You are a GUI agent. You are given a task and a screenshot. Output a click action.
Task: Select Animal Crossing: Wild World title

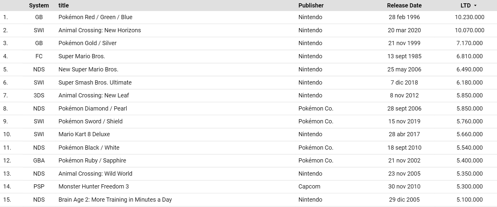95,174
